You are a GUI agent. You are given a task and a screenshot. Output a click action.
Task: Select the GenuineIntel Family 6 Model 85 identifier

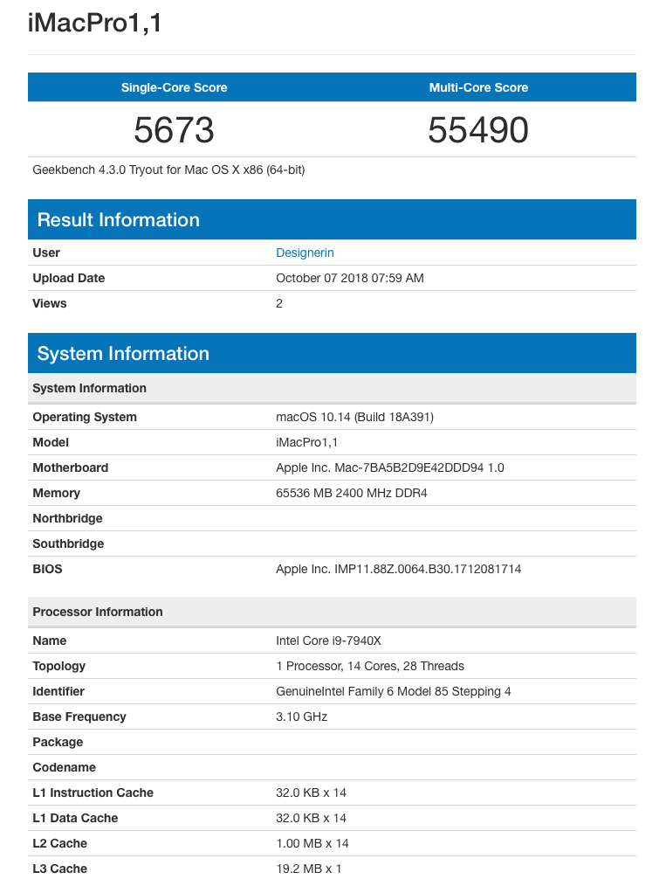394,692
